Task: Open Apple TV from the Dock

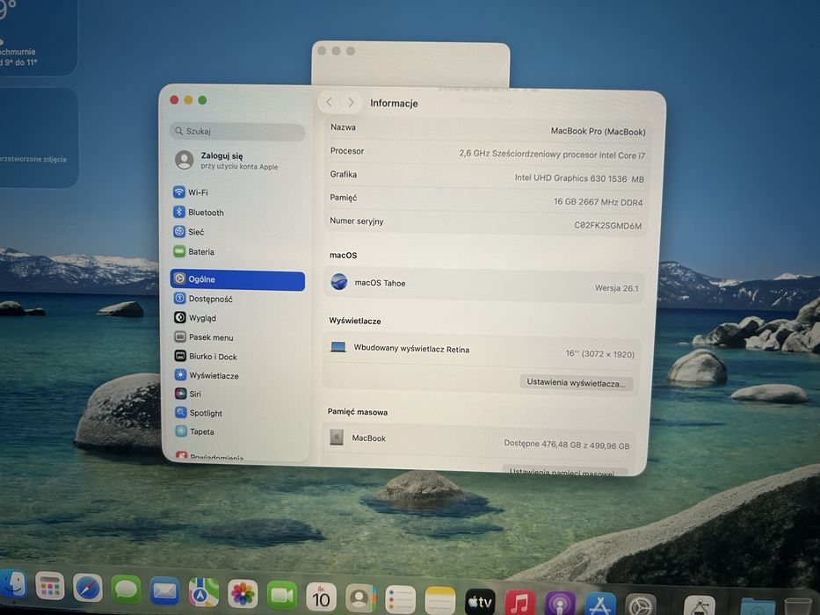Action: (480, 603)
